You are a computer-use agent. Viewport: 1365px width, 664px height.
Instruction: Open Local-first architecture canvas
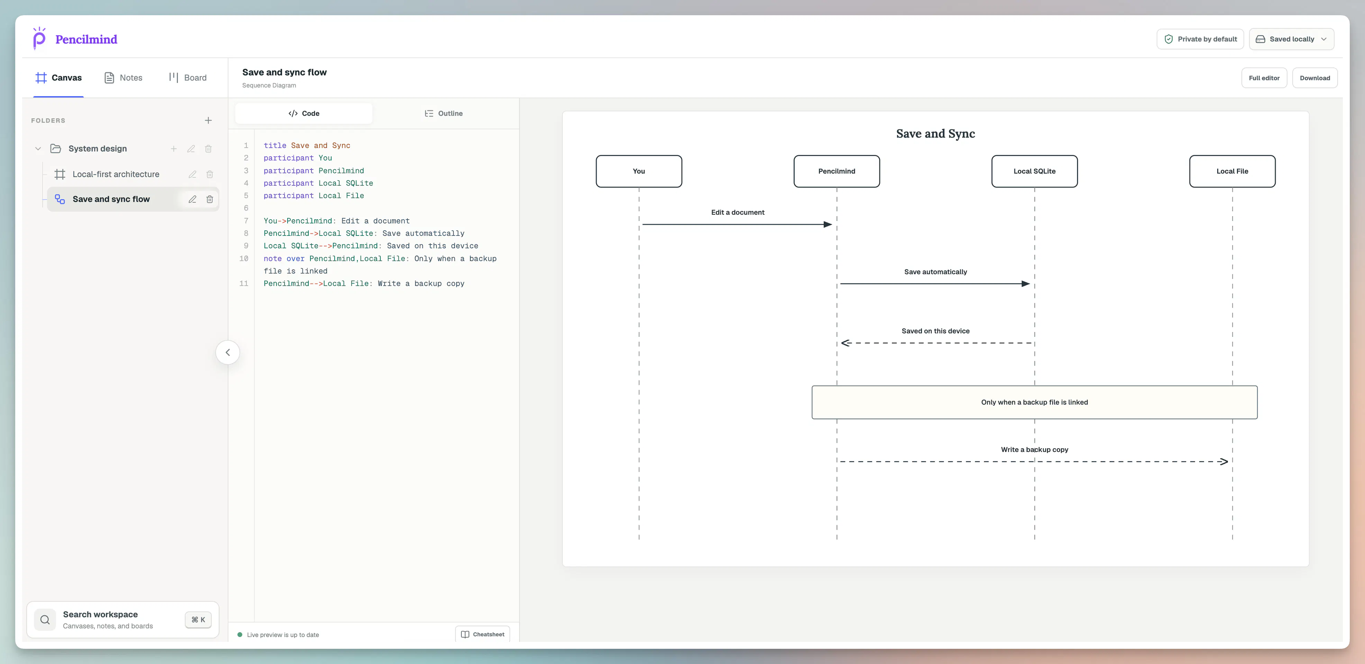(116, 174)
